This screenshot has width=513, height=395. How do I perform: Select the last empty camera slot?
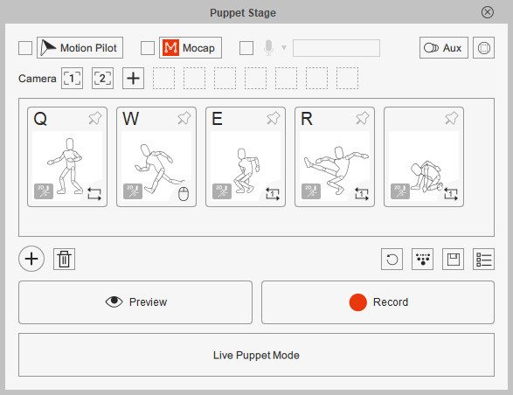click(x=347, y=79)
